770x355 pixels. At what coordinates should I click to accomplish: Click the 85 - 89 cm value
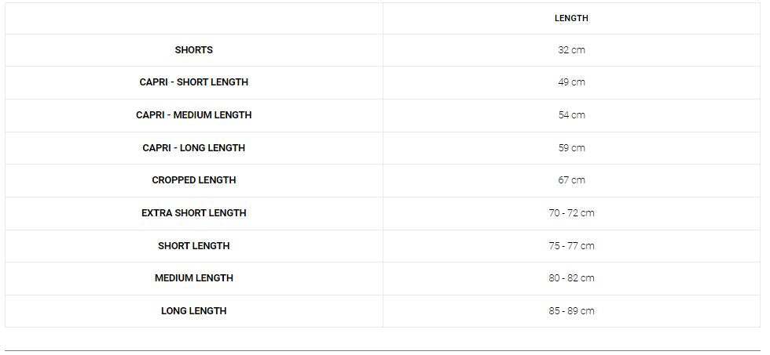coord(571,311)
